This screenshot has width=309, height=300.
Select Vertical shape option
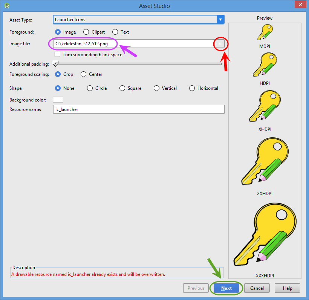(156, 88)
